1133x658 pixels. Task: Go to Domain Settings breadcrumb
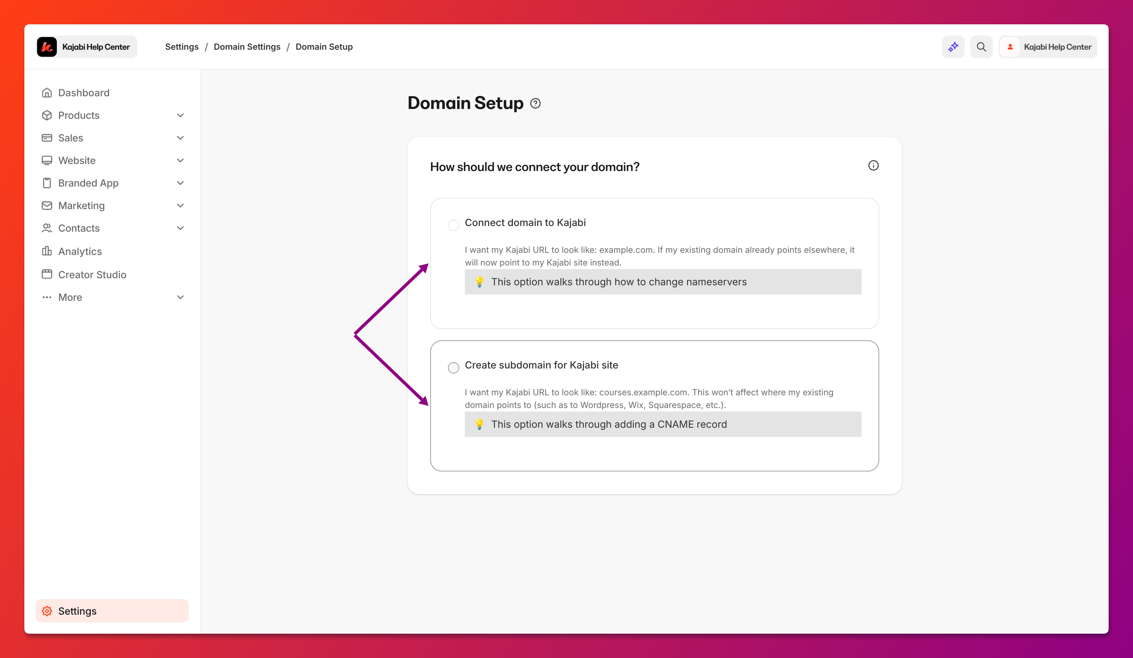pos(247,47)
